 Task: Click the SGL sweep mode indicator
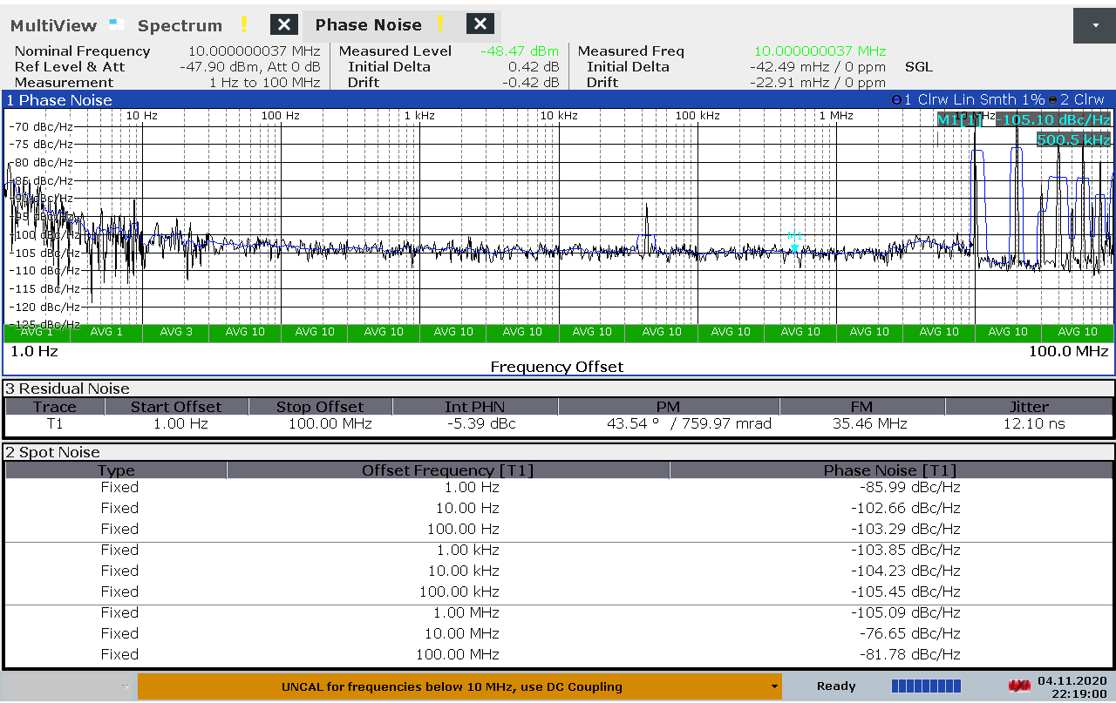click(x=919, y=67)
